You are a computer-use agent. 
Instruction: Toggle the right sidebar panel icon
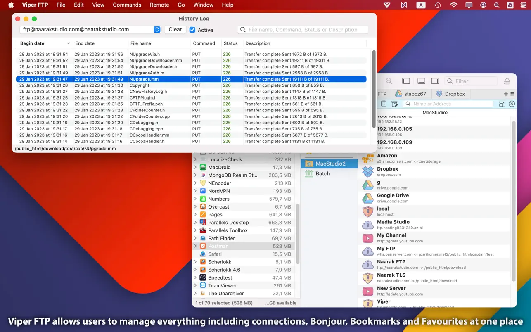[435, 81]
